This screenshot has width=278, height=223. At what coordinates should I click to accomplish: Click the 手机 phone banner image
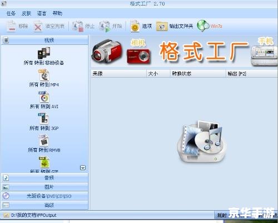tap(264, 55)
